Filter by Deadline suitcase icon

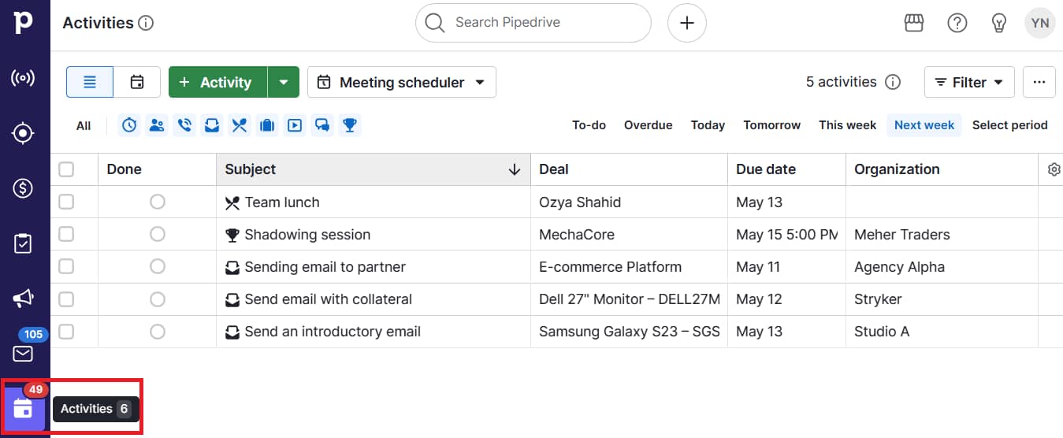[267, 124]
